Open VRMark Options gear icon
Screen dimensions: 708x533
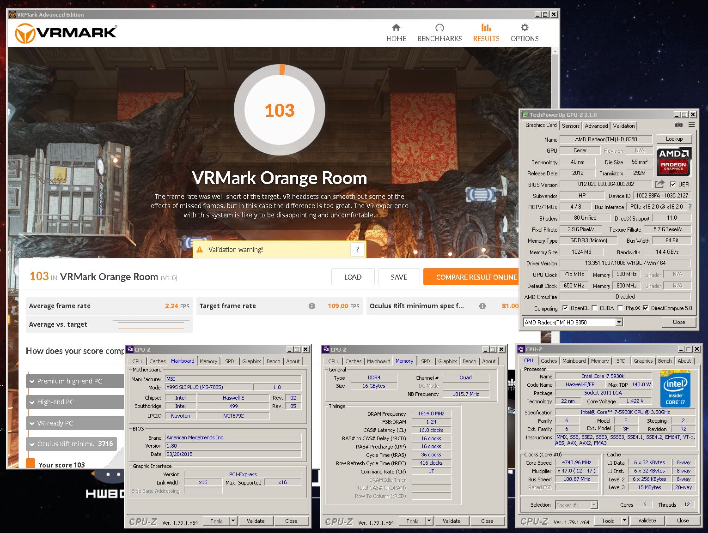point(525,28)
